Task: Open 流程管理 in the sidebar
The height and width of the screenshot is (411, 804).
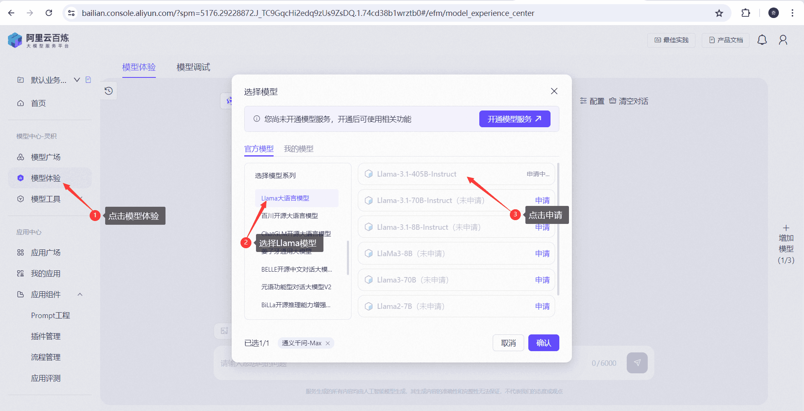Action: pos(46,357)
